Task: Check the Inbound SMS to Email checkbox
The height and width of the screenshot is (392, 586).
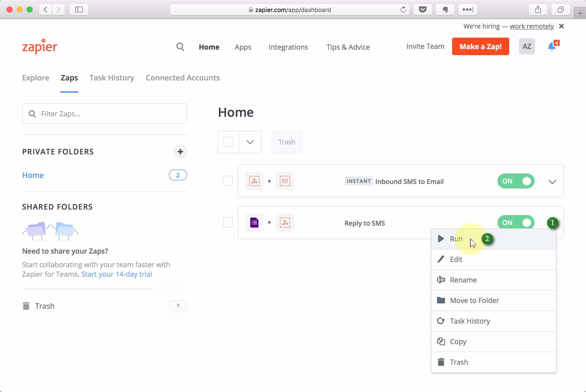Action: pyautogui.click(x=228, y=181)
